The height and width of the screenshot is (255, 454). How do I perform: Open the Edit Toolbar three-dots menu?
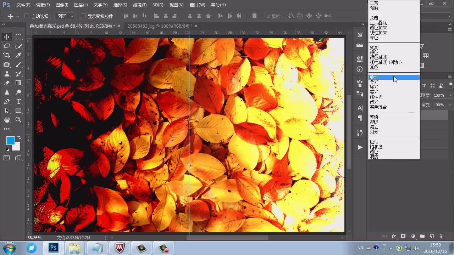pyautogui.click(x=7, y=129)
